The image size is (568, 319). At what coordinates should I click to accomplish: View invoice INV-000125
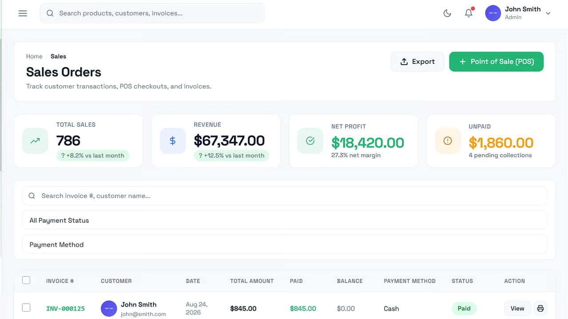(x=517, y=308)
